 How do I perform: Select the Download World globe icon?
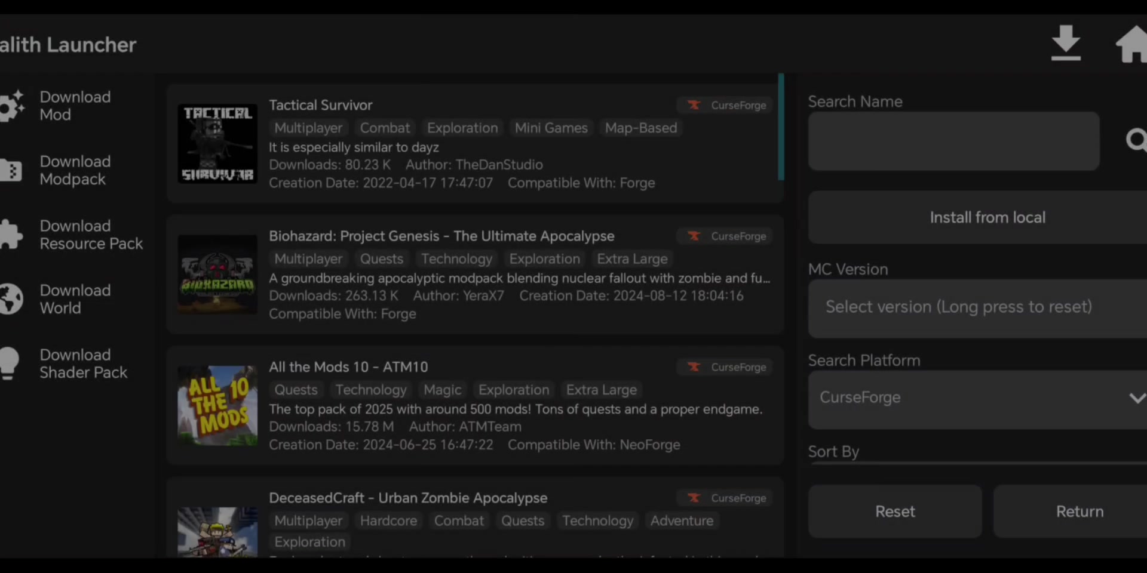pyautogui.click(x=11, y=298)
